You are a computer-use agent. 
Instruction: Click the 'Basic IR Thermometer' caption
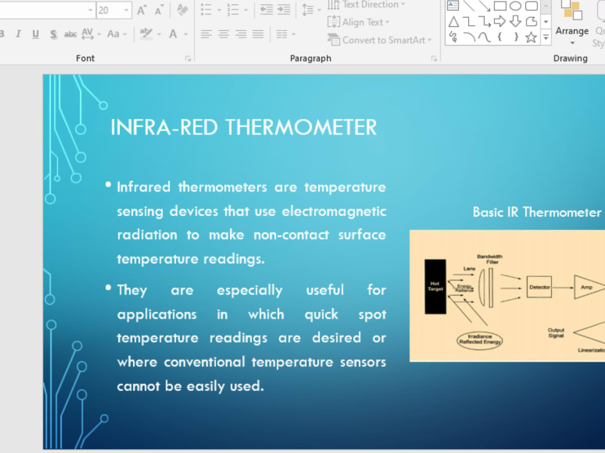pyautogui.click(x=537, y=212)
